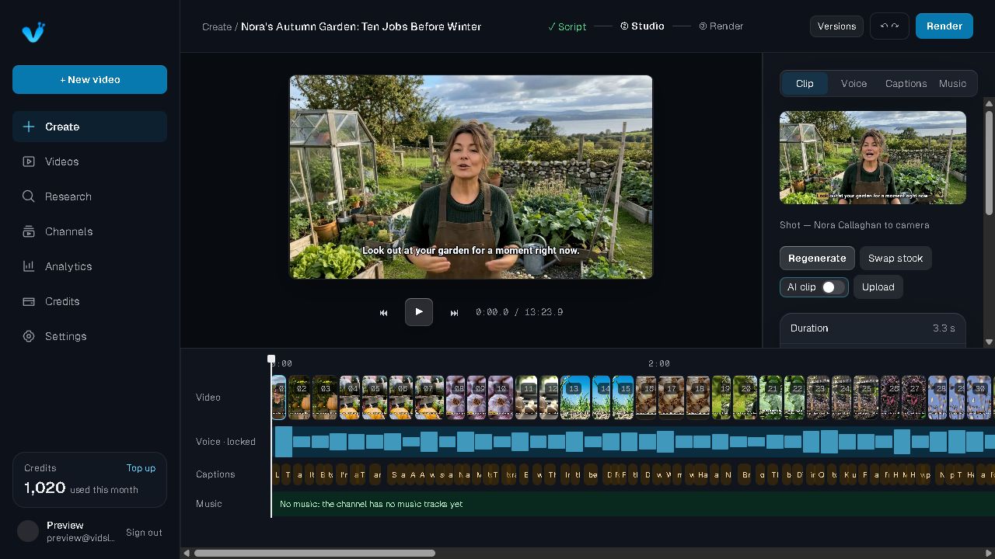Click the timeline playhead handle
This screenshot has width=995, height=559.
[x=271, y=359]
